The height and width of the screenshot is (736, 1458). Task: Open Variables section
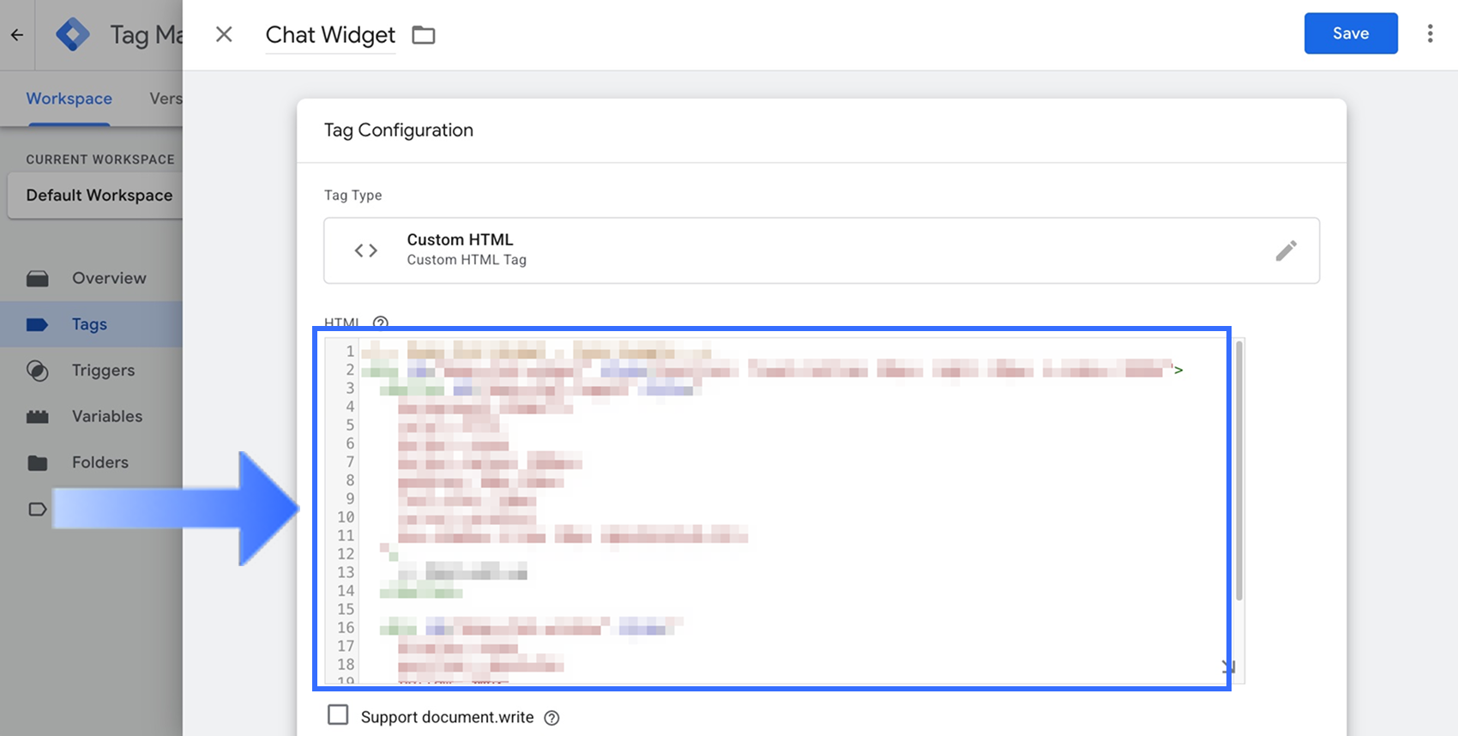point(107,416)
